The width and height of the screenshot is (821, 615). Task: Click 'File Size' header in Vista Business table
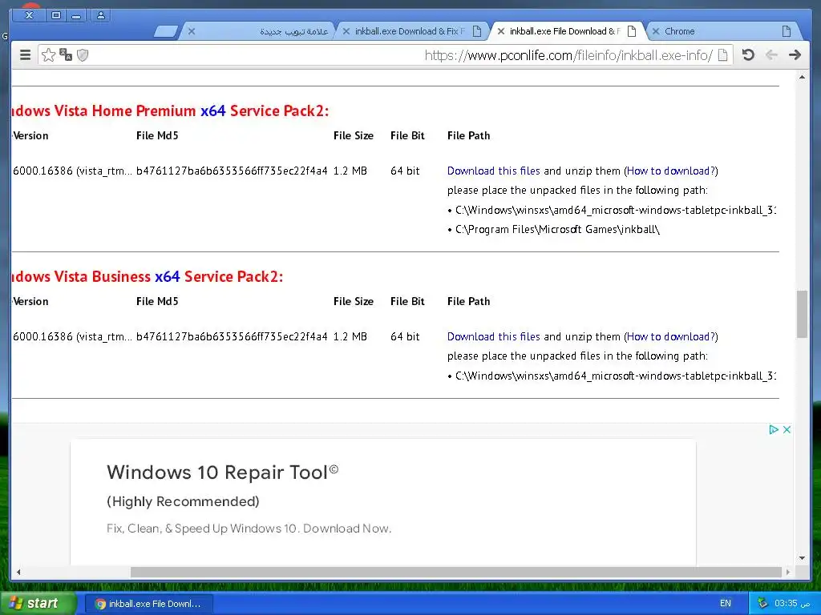click(x=354, y=302)
